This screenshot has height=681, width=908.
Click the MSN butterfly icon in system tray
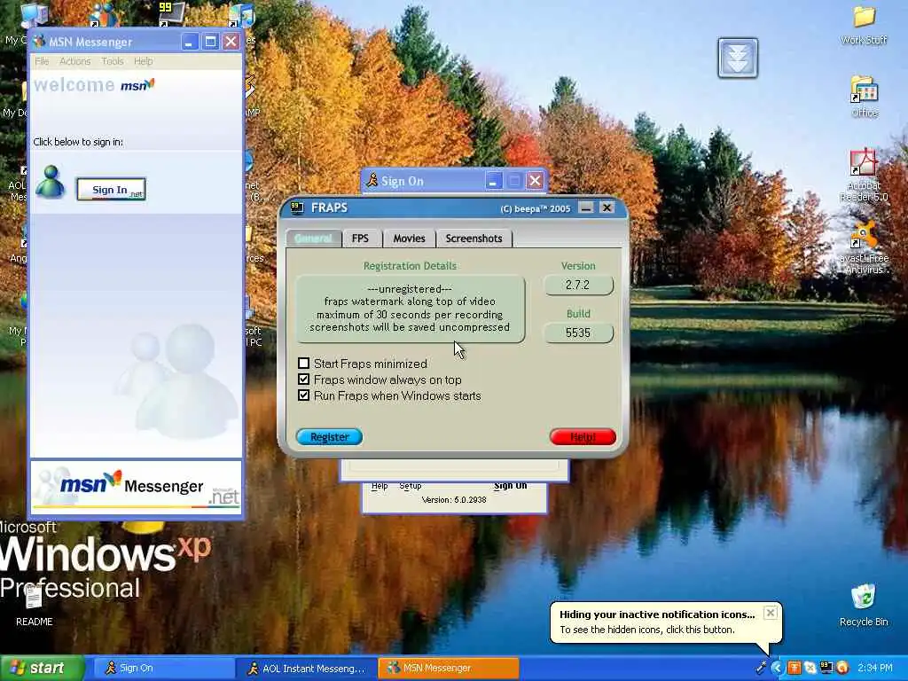pyautogui.click(x=810, y=669)
